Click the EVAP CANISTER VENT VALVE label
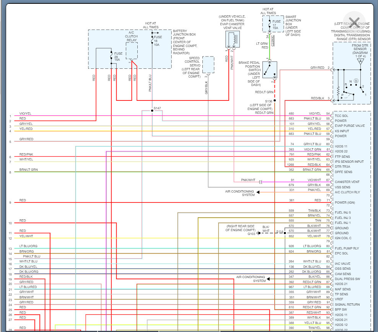The height and width of the screenshot is (332, 378). pyautogui.click(x=232, y=26)
